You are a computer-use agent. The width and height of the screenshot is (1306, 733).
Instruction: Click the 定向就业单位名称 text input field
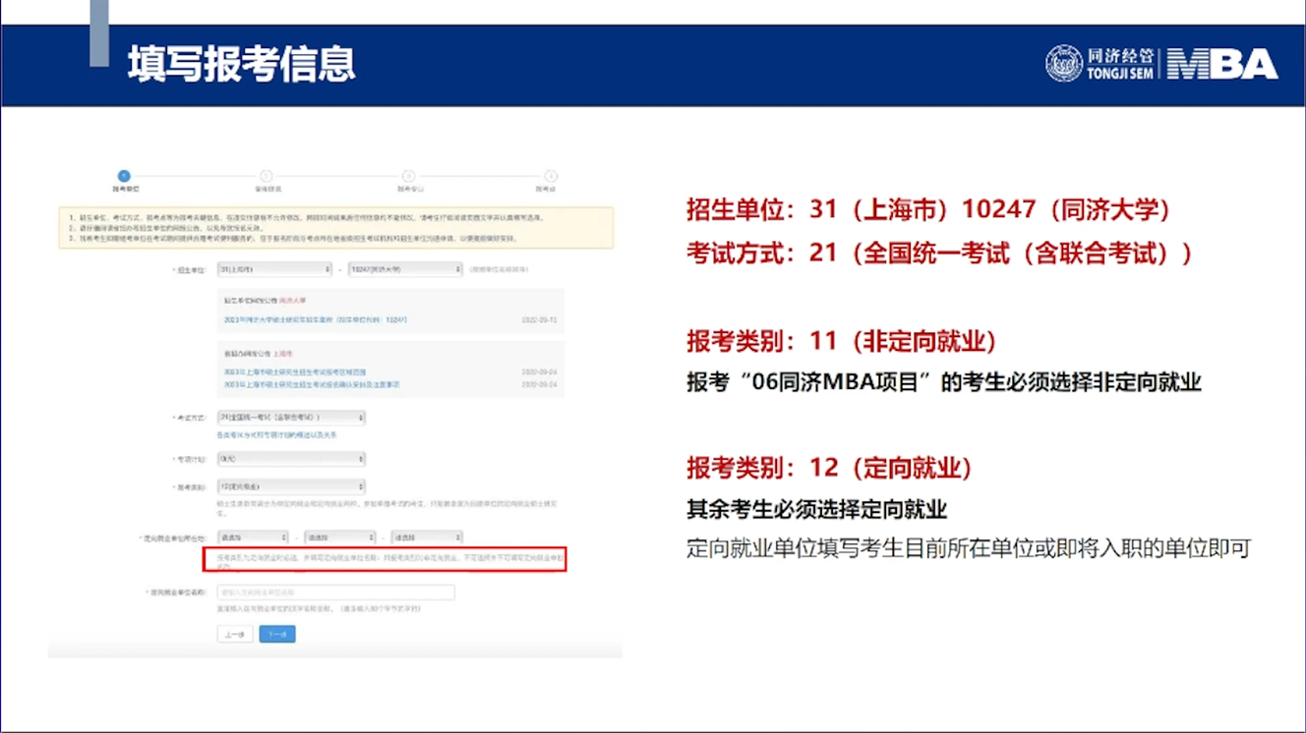tap(335, 592)
